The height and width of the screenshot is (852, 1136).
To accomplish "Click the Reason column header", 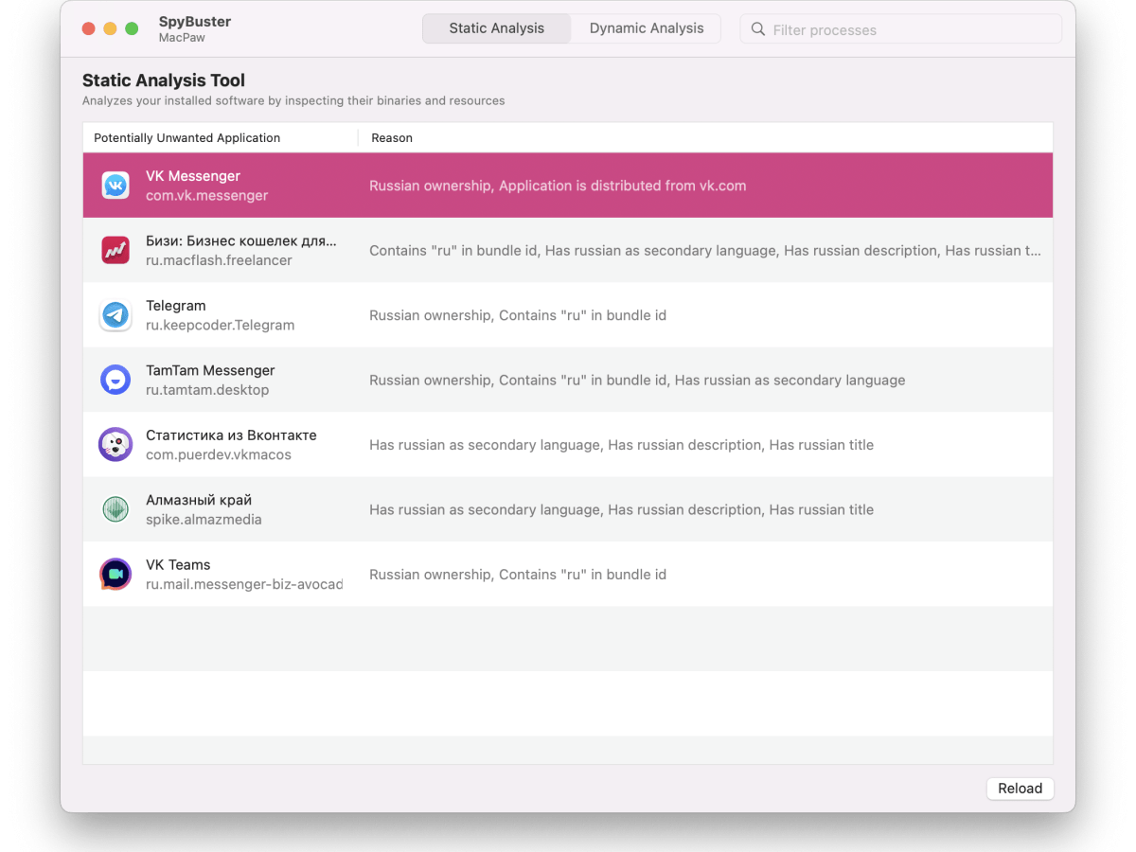I will point(392,138).
